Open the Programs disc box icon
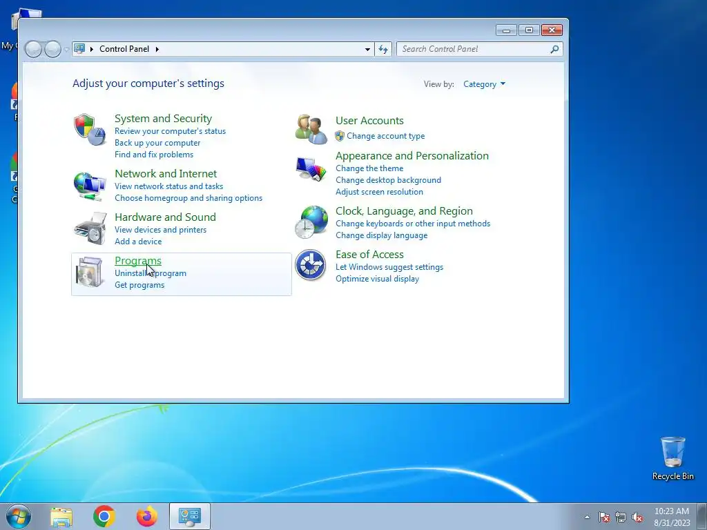Screen dimensions: 707x530 click(90, 272)
